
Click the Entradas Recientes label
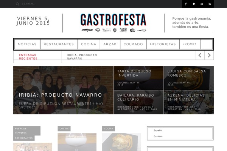pyautogui.click(x=28, y=57)
